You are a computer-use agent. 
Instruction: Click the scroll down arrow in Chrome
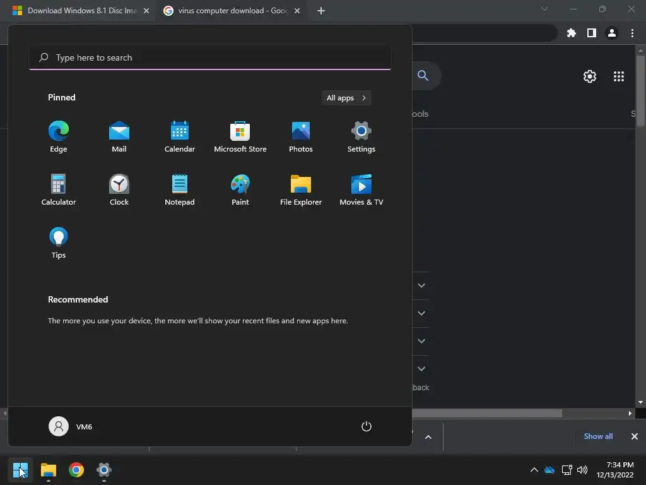(x=640, y=402)
